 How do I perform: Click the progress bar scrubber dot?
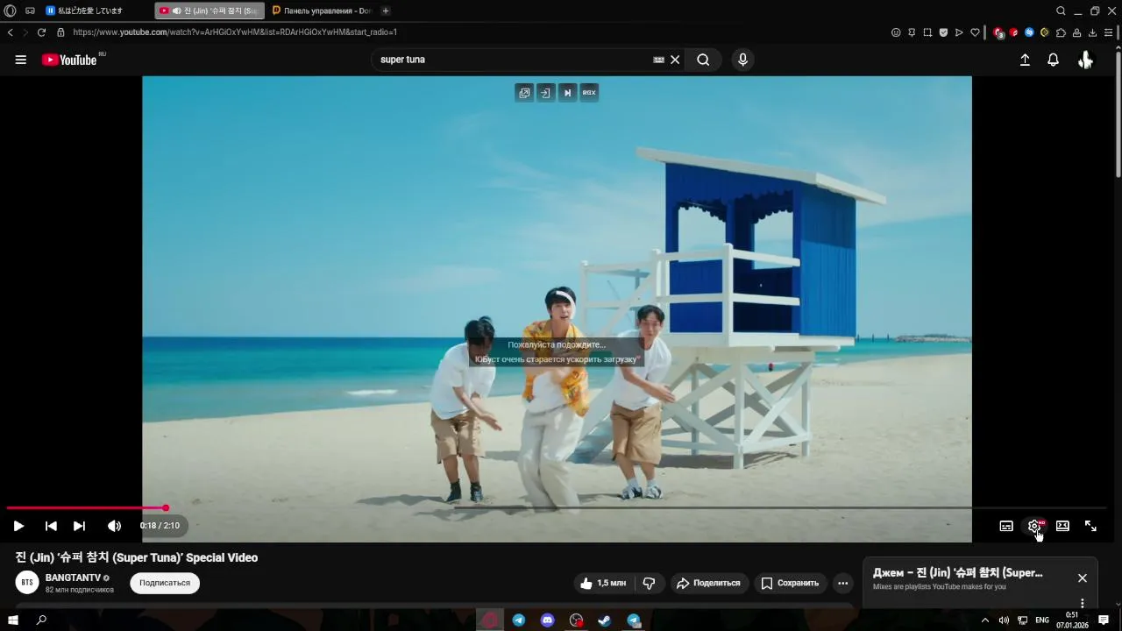click(166, 508)
